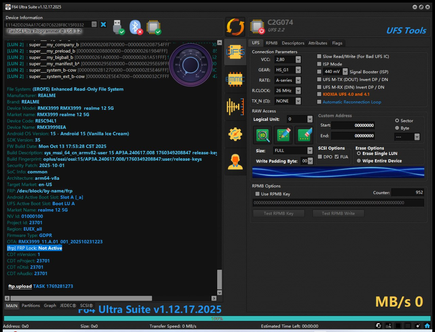The width and height of the screenshot is (435, 332).
Task: Click the Test RPMB Write button
Action: click(x=338, y=213)
